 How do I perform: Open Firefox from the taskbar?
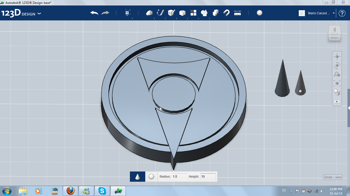[70, 191]
